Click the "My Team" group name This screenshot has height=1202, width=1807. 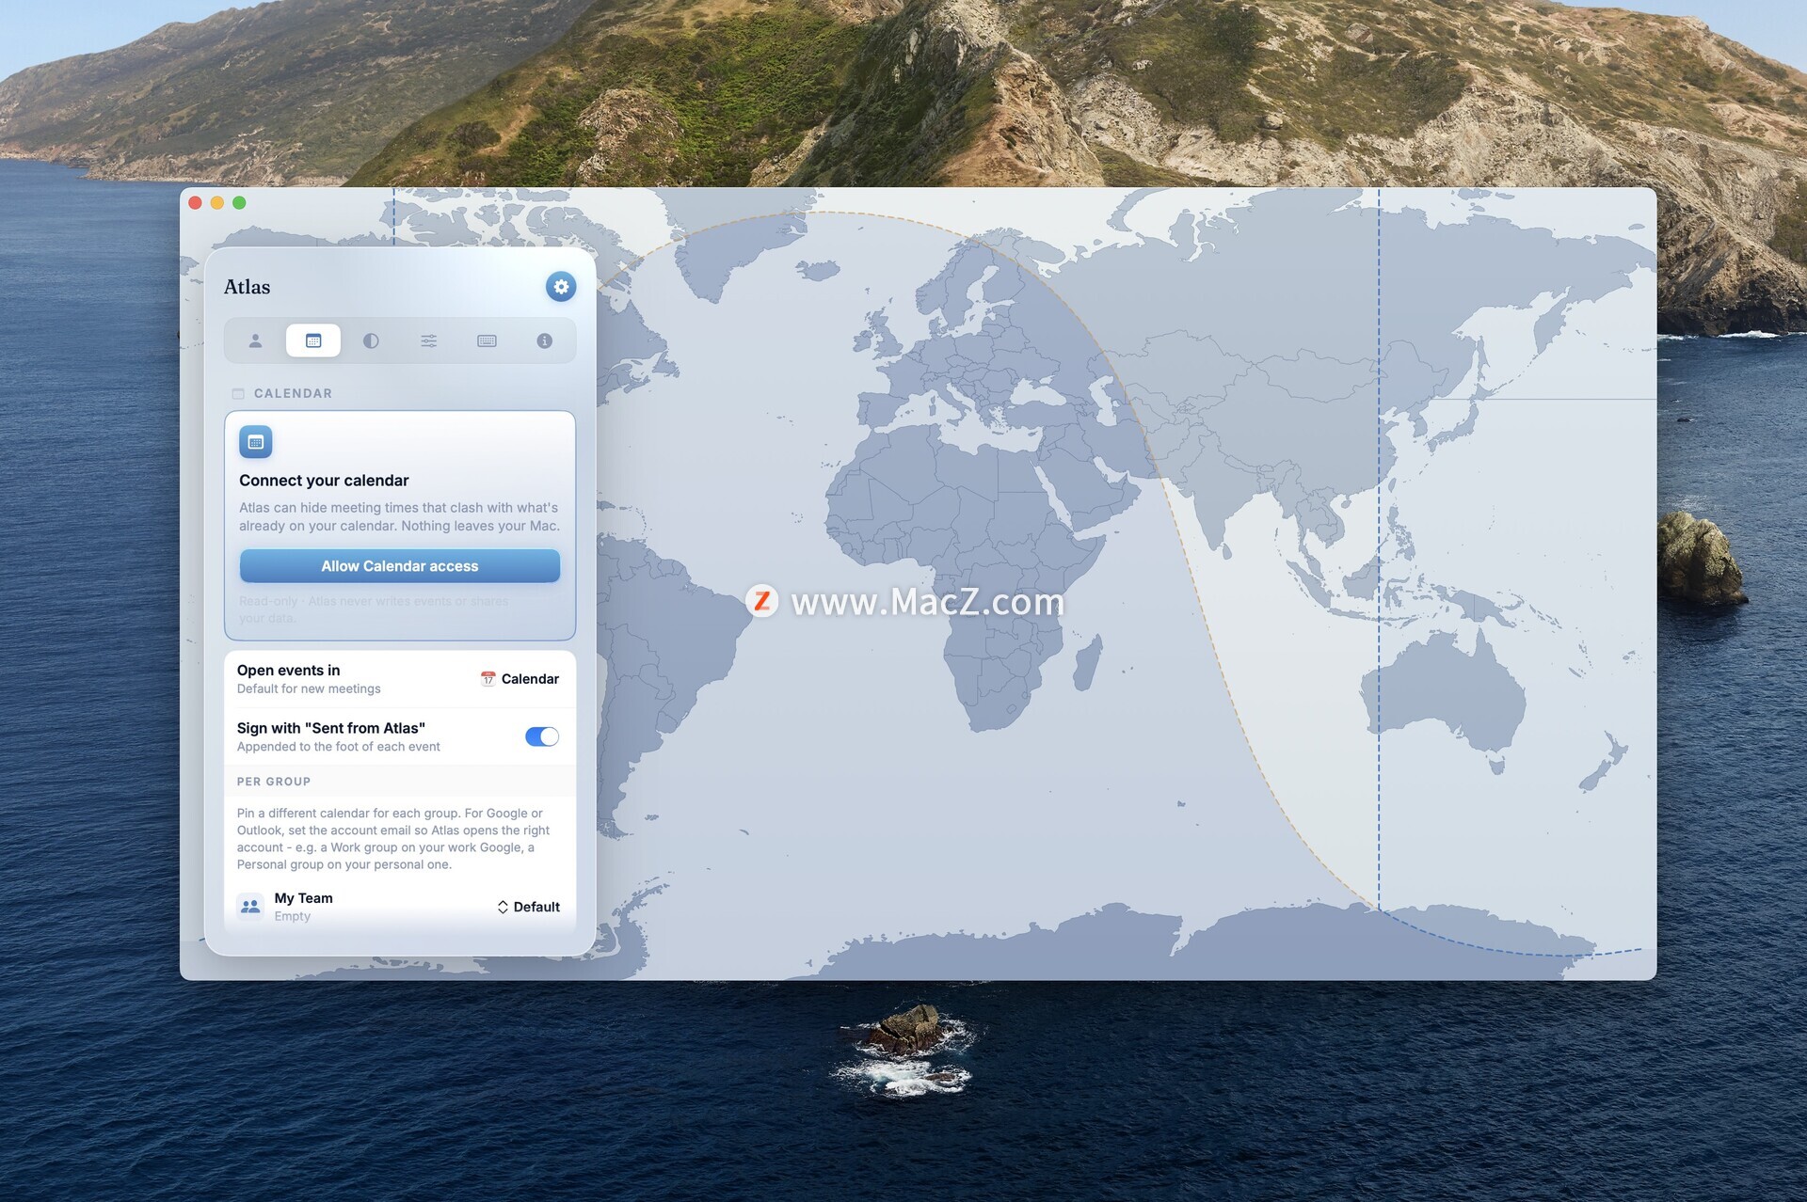pos(304,898)
